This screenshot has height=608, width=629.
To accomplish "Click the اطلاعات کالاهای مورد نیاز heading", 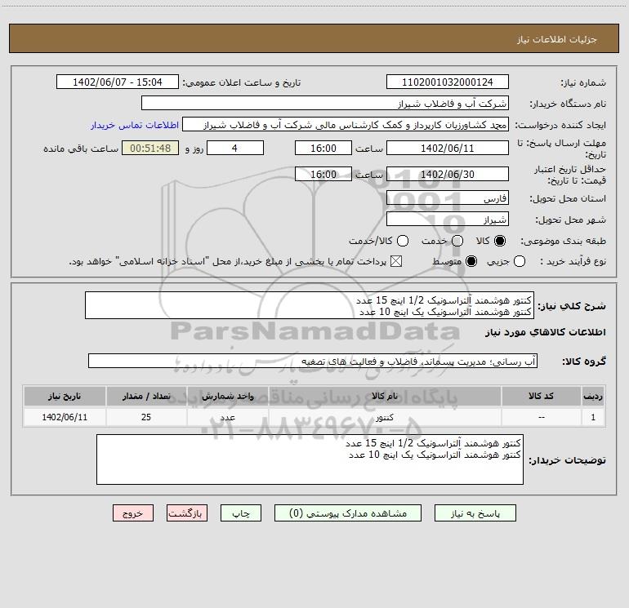I will [x=546, y=332].
